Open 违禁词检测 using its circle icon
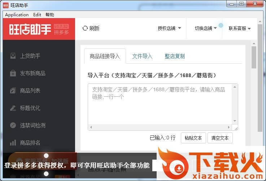 [x=13, y=125]
